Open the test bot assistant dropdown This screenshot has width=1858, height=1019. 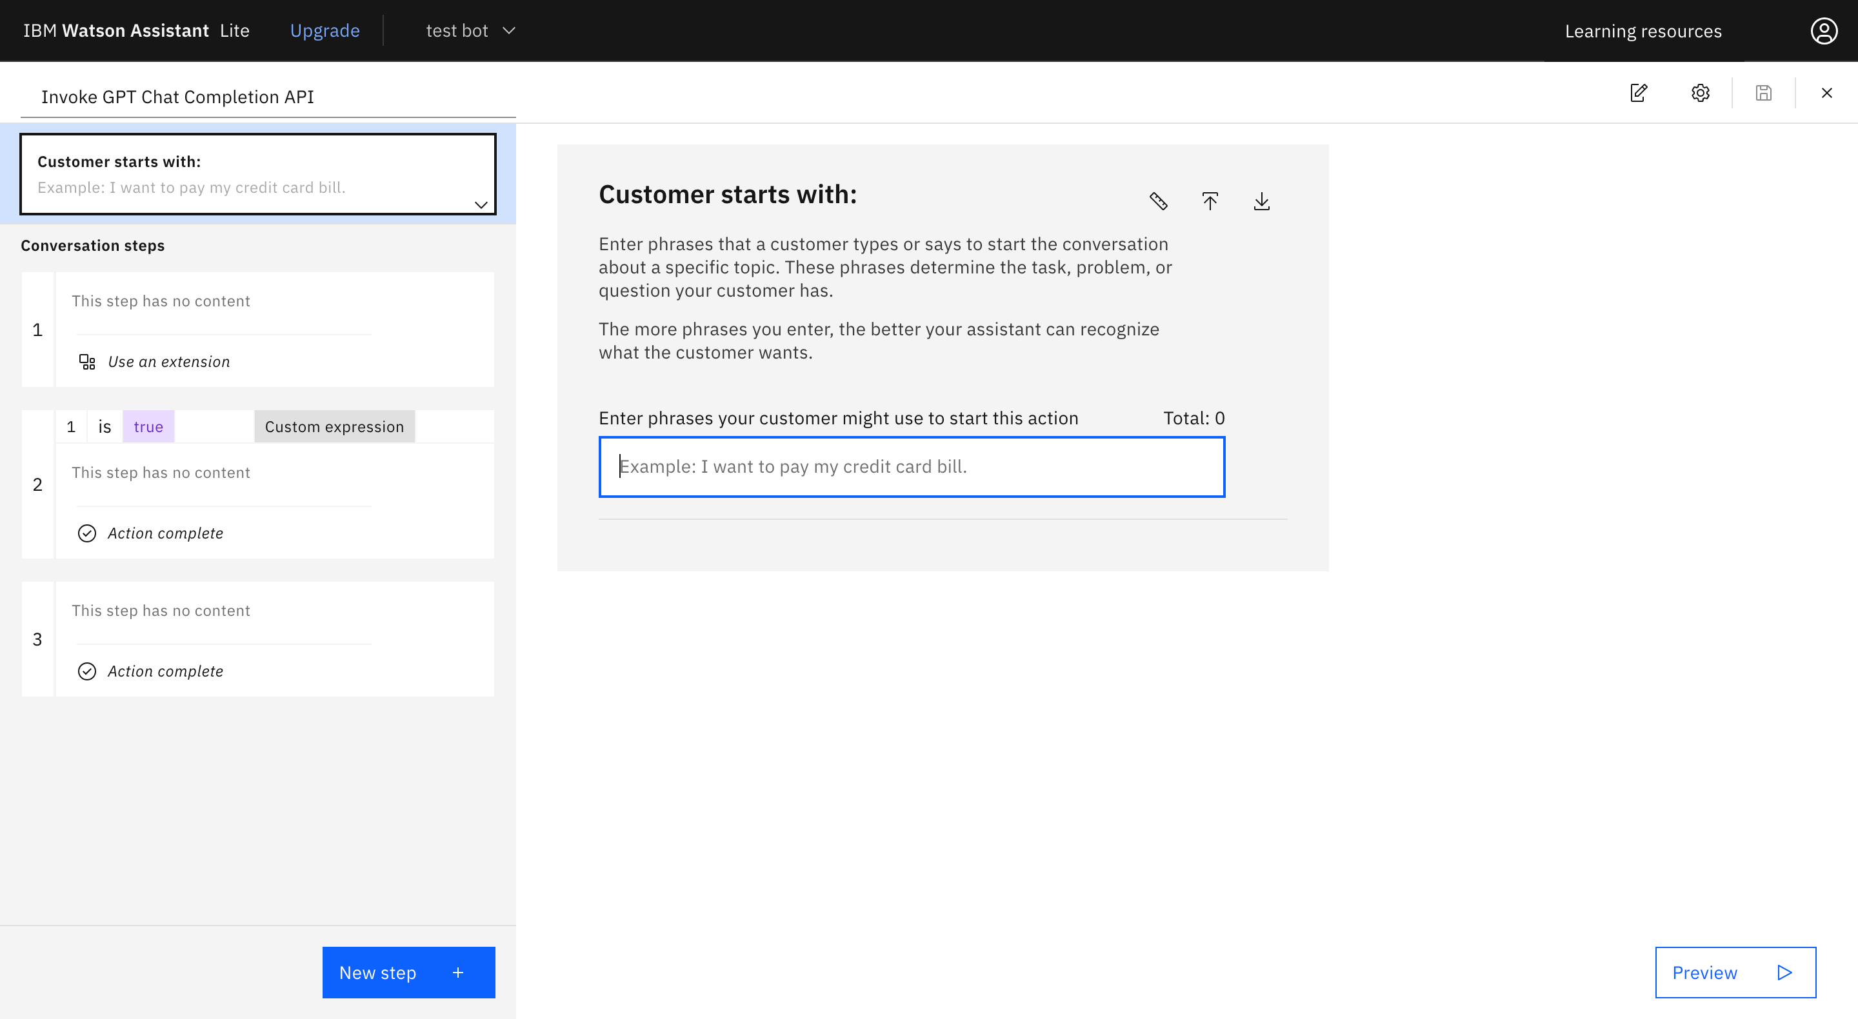pos(470,31)
